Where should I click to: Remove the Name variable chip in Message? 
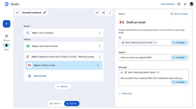pyautogui.click(x=158, y=72)
